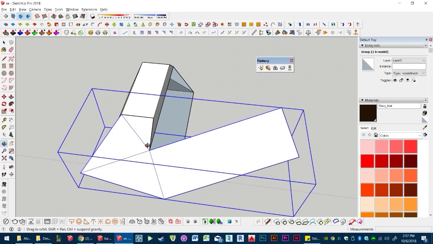The height and width of the screenshot is (244, 433).
Task: Activate the Orbit tool
Action: click(x=4, y=144)
